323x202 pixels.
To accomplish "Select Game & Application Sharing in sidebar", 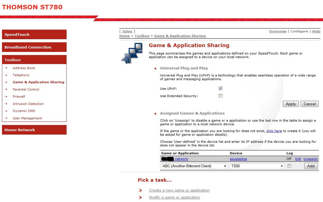I will click(38, 82).
